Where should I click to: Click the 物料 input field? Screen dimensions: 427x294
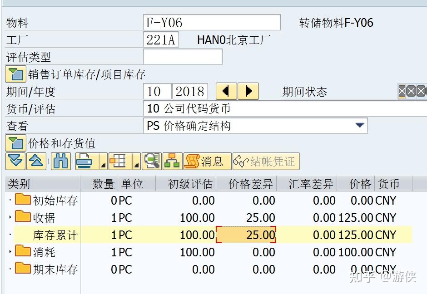[211, 22]
